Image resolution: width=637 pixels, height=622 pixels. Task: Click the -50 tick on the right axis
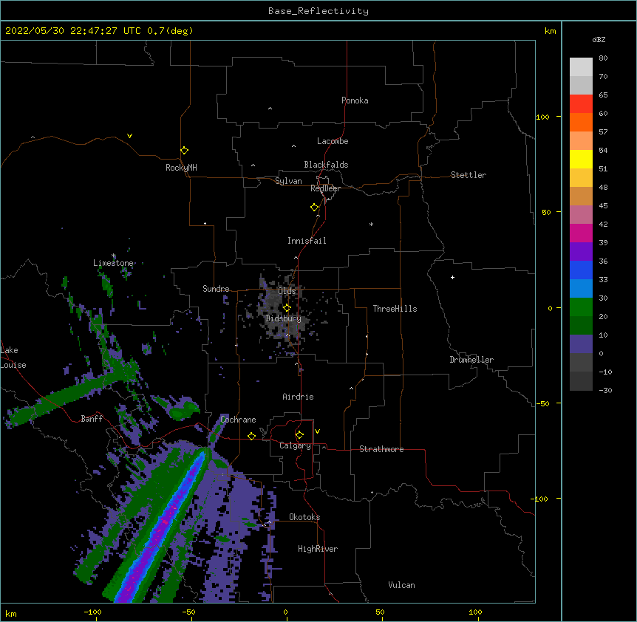(542, 403)
